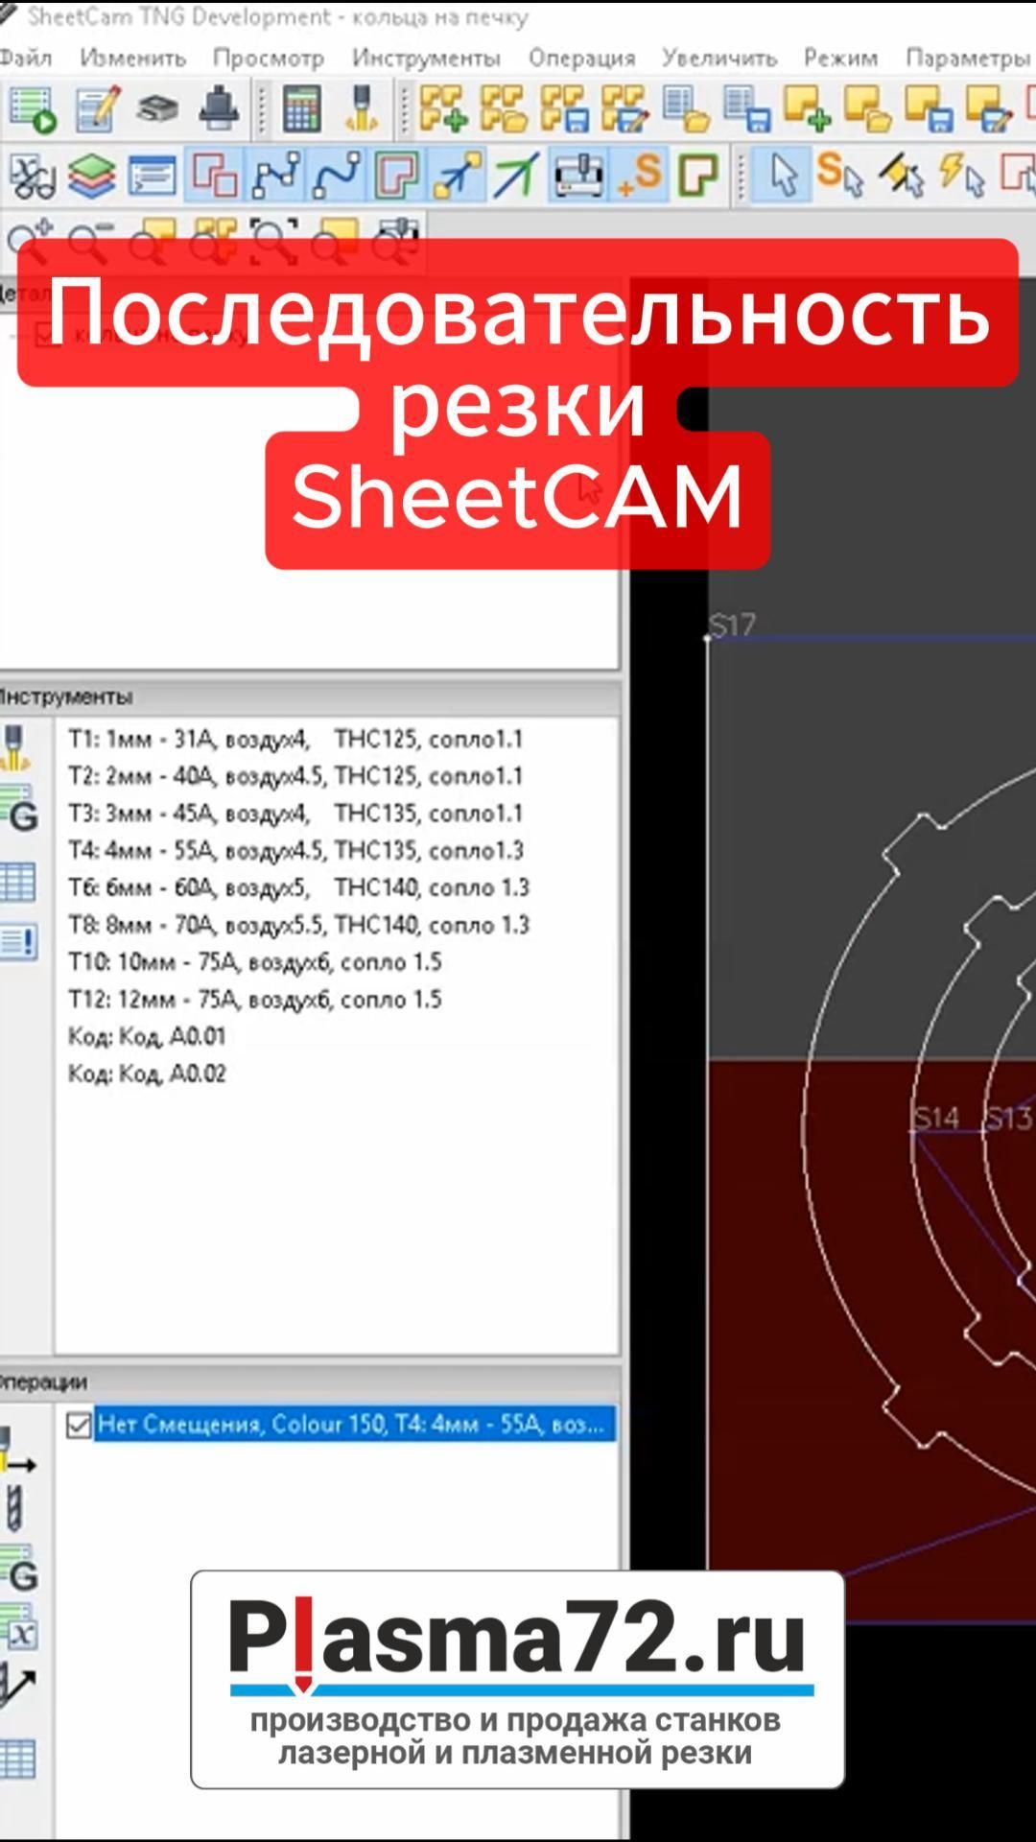Select tool 'T10: 10мм - 75А'
This screenshot has width=1036, height=1842.
point(254,961)
